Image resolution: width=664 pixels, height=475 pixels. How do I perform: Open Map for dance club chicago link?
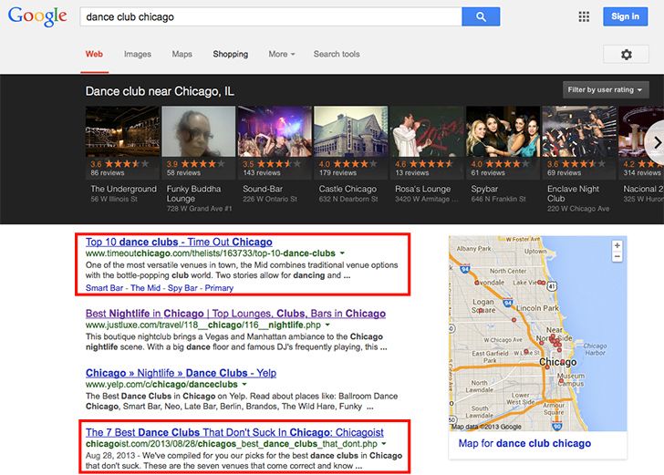(524, 444)
